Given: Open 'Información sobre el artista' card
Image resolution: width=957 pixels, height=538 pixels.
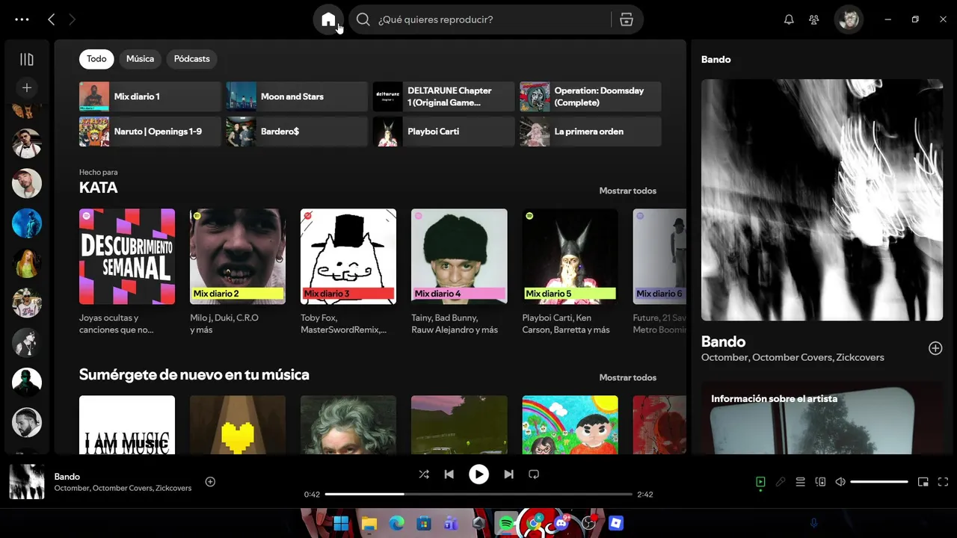Looking at the screenshot, I should (x=822, y=418).
